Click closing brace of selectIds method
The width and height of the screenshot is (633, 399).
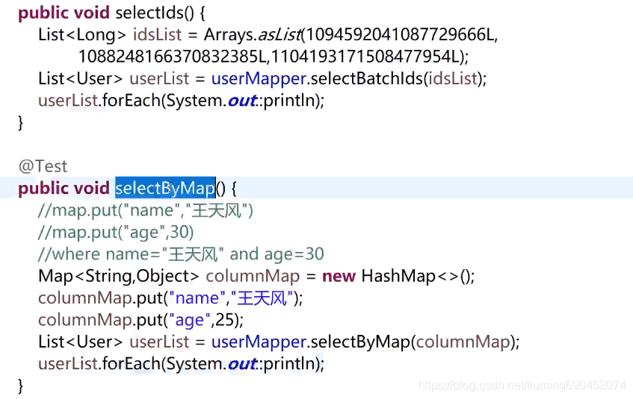[x=21, y=122]
